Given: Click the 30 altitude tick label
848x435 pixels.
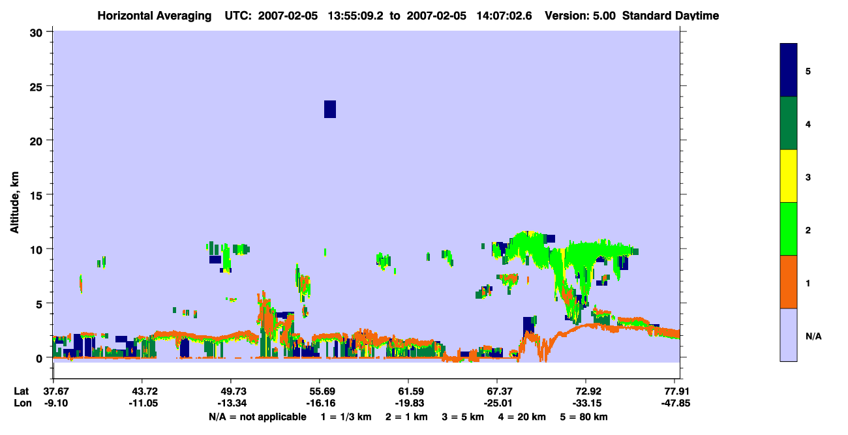Looking at the screenshot, I should (38, 32).
